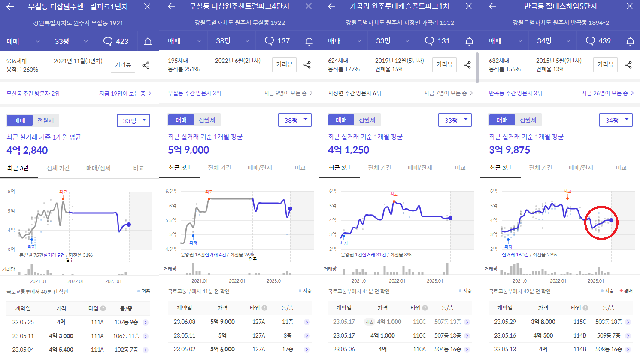Viewport: 640px width, 356px height.
Task: Open outlined 33평 selector in 롯데캐슬골드파크1차 panel
Action: click(455, 120)
